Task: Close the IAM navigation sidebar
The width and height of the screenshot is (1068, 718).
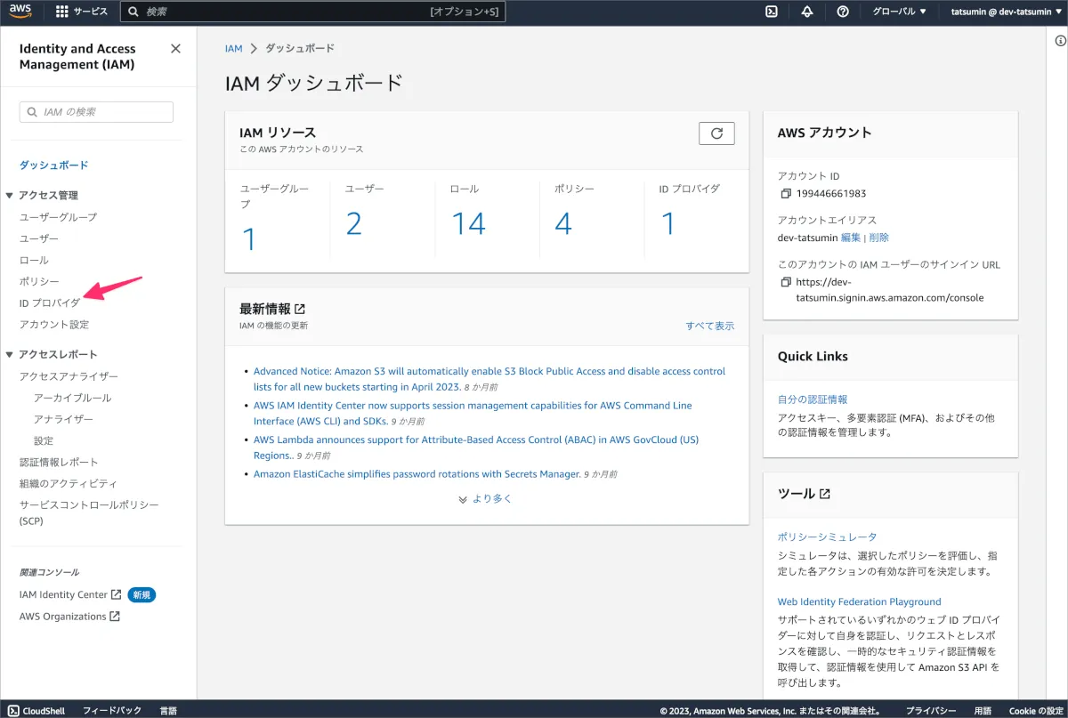Action: 175,49
